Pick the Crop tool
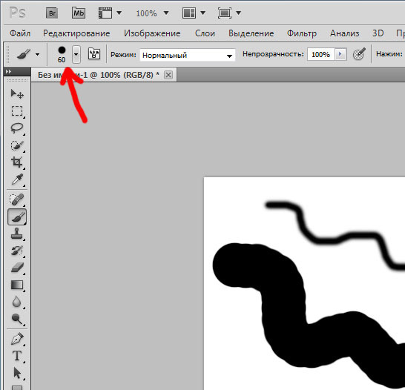The image size is (405, 390). click(x=17, y=162)
